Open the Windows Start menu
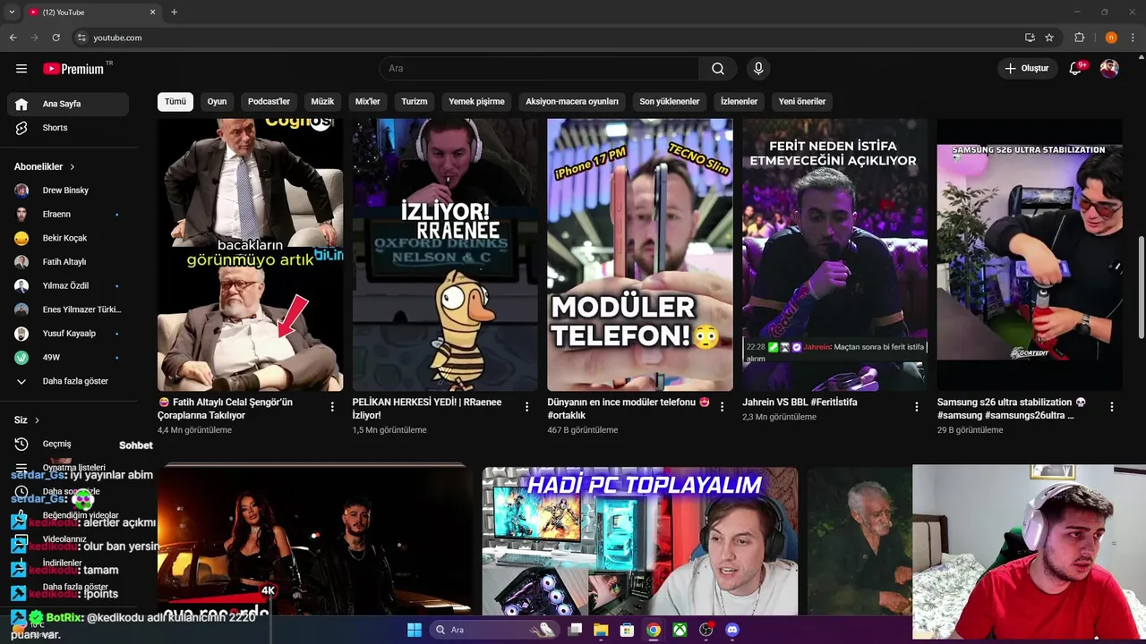The height and width of the screenshot is (644, 1146). tap(414, 630)
